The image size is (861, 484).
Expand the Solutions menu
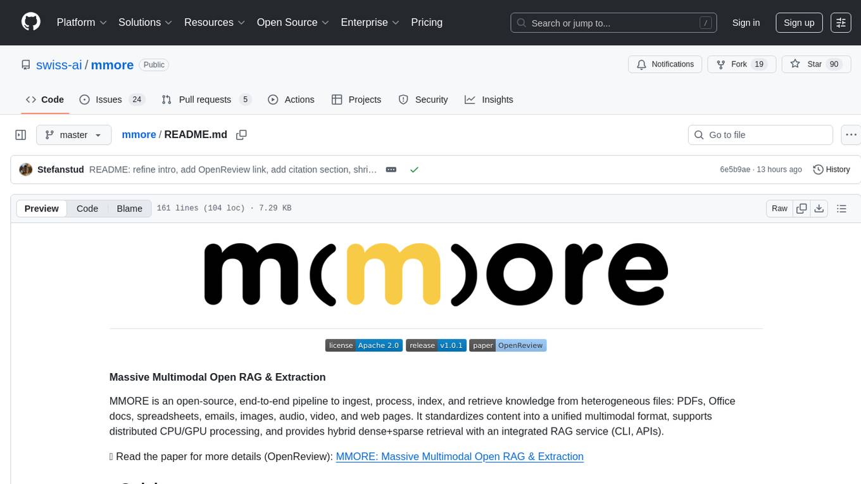146,22
